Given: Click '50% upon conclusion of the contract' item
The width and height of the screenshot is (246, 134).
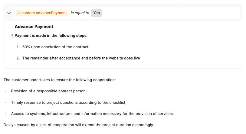Looking at the screenshot, I should (55, 47).
